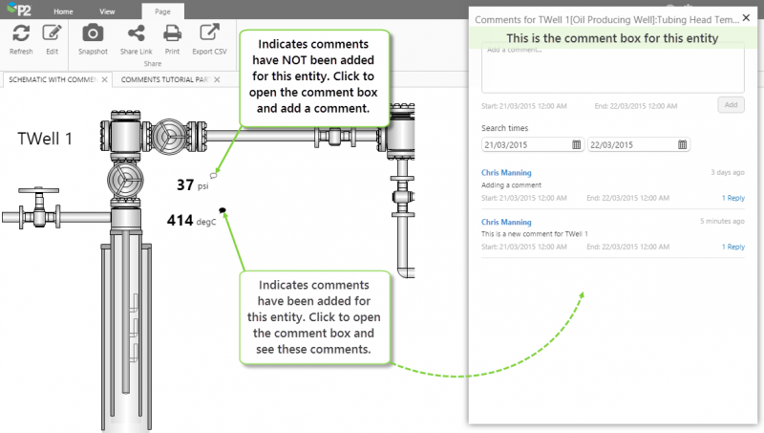Image resolution: width=764 pixels, height=433 pixels.
Task: Open the Comments Tutorial Part tab
Action: click(x=165, y=79)
